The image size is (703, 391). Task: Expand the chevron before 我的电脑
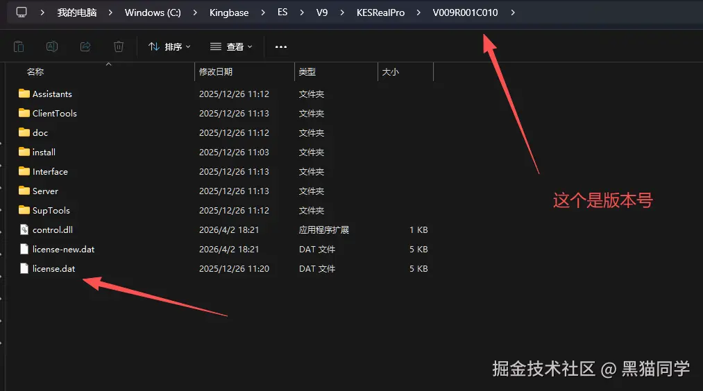pyautogui.click(x=42, y=12)
